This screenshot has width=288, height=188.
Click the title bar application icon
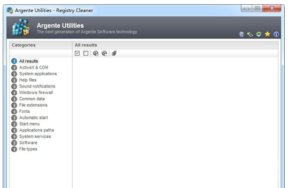point(10,10)
